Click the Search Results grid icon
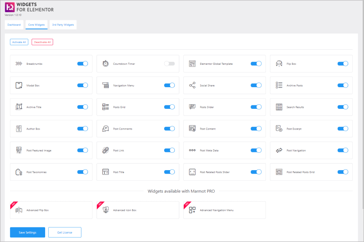This screenshot has width=364, height=242. [x=279, y=107]
